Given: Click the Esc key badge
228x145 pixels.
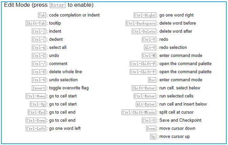Looking at the screenshot, I should pos(152,80).
